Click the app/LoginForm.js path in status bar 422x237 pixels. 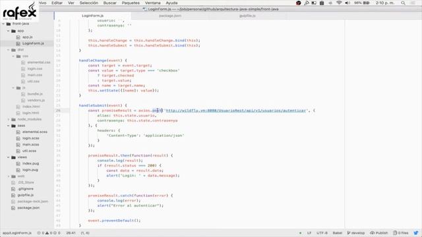[x=17, y=233]
